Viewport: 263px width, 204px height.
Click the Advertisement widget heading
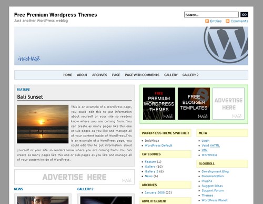pos(165,201)
